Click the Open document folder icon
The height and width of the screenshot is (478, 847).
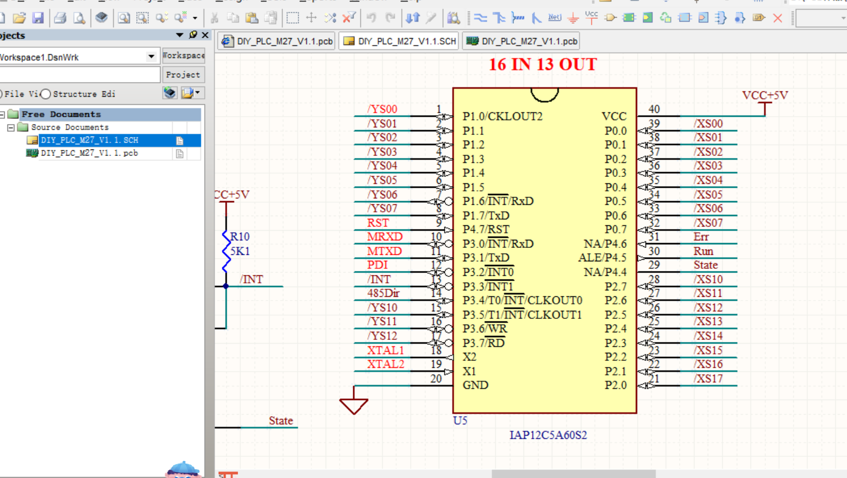click(19, 18)
